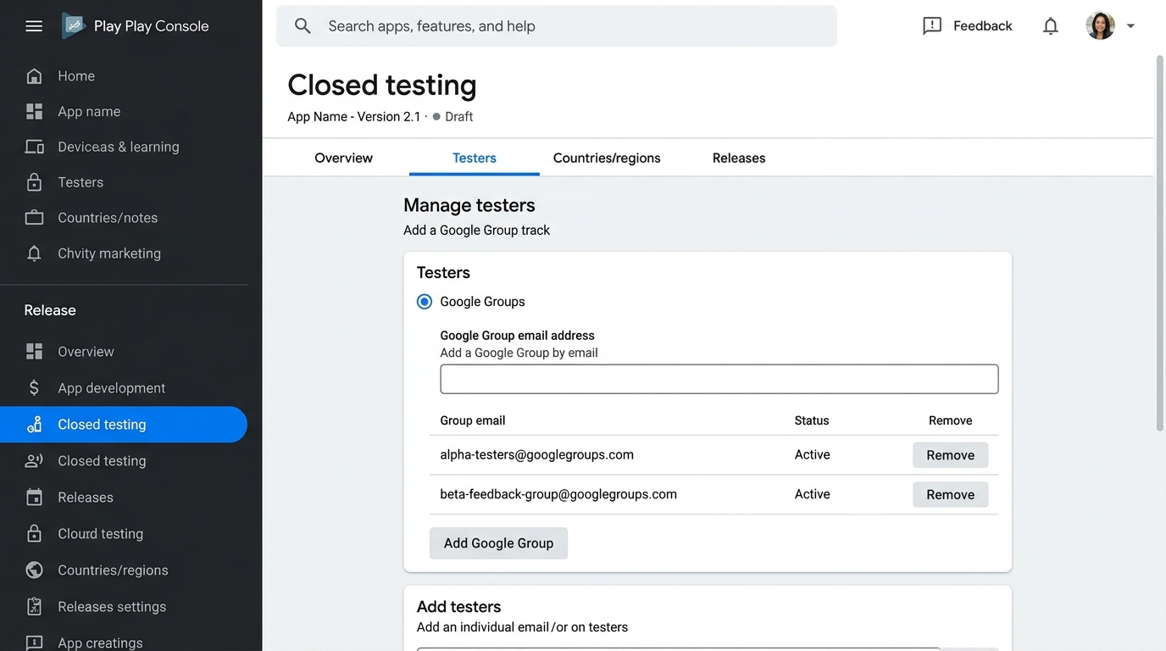
Task: Click the Home house icon
Action: 34,76
